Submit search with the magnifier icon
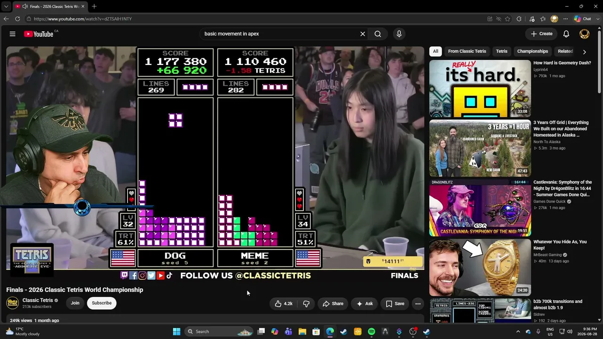 pyautogui.click(x=378, y=34)
